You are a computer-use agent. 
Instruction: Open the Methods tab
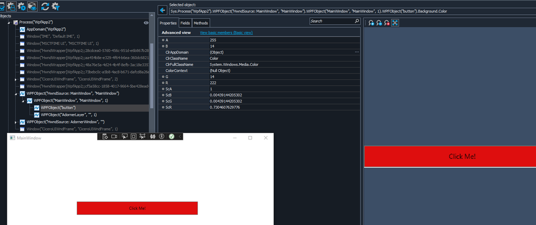pyautogui.click(x=201, y=23)
